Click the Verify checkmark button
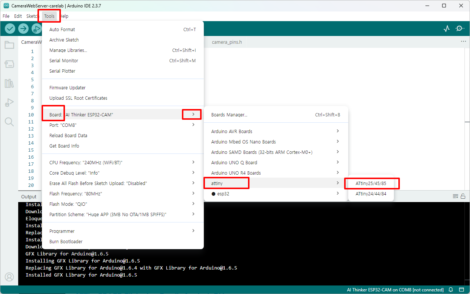470x294 pixels. pos(10,29)
